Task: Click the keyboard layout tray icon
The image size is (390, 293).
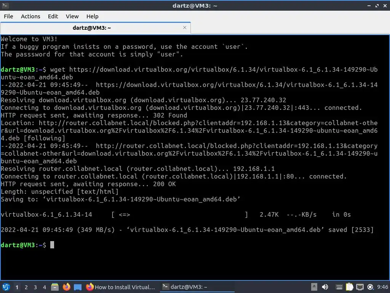Action: [339, 287]
